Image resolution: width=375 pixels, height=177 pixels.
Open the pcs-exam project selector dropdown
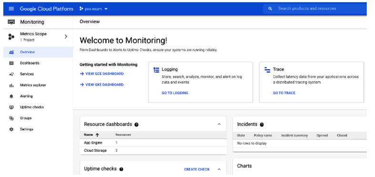pyautogui.click(x=93, y=9)
